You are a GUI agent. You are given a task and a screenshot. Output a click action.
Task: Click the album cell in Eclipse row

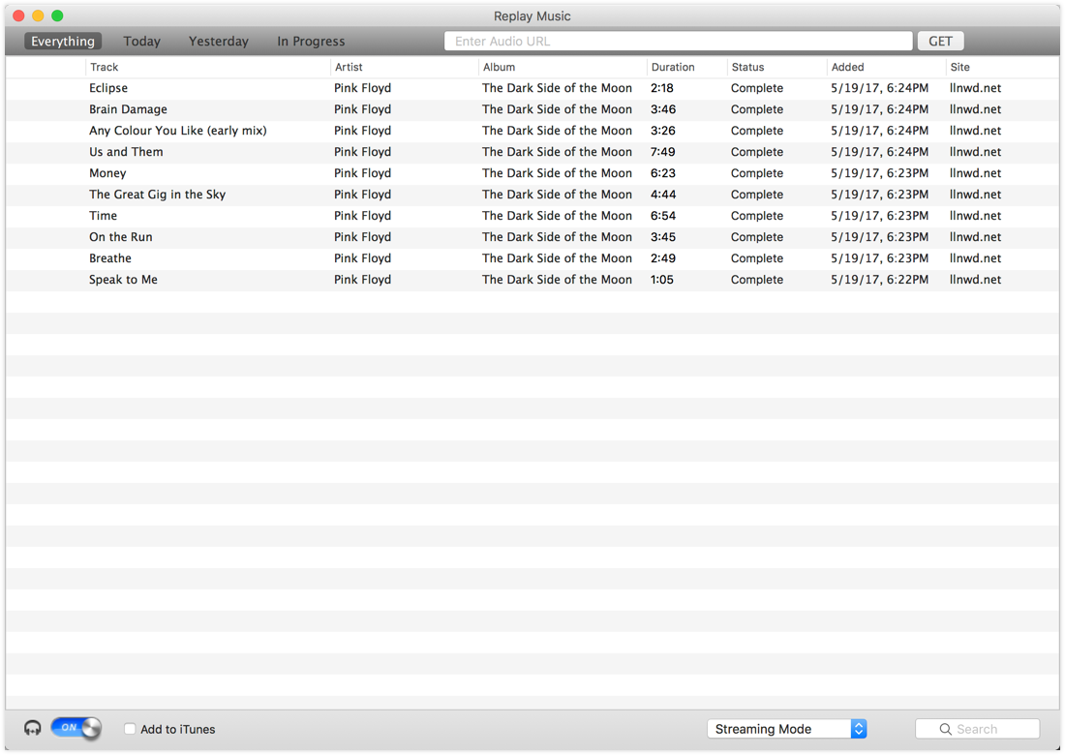557,88
